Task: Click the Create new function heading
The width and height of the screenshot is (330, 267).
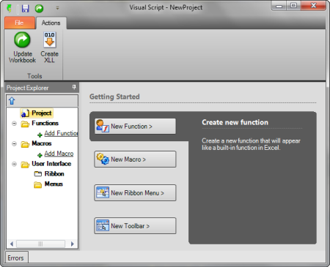Action: (235, 122)
